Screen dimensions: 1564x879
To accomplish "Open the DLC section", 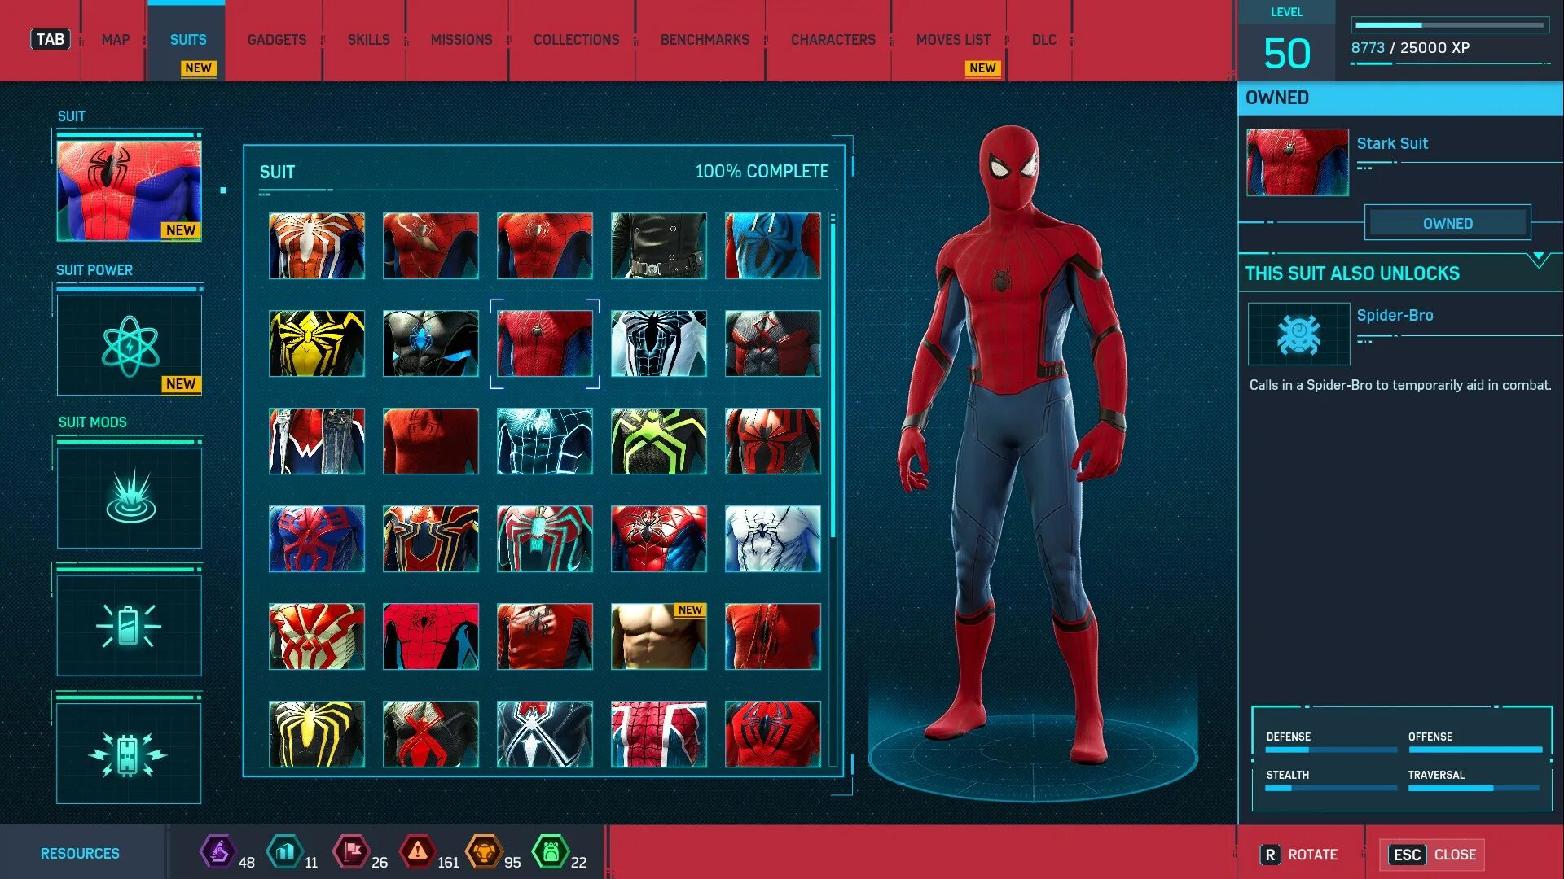I will 1043,39.
